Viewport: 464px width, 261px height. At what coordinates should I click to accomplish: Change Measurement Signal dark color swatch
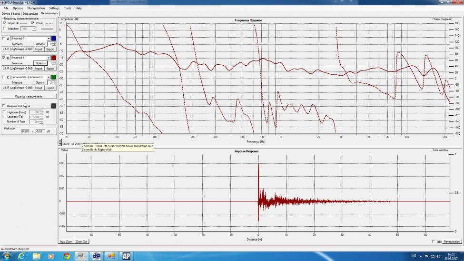[54, 106]
